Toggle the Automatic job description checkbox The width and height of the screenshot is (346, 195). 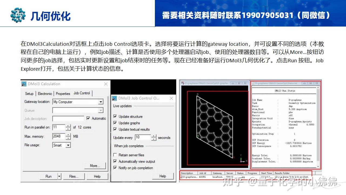point(88,118)
